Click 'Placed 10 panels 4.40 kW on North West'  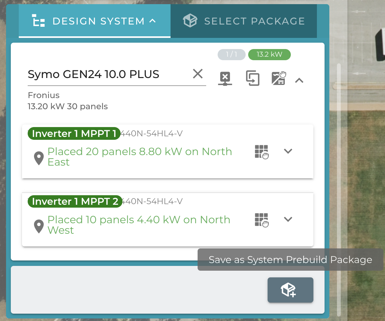coord(139,225)
